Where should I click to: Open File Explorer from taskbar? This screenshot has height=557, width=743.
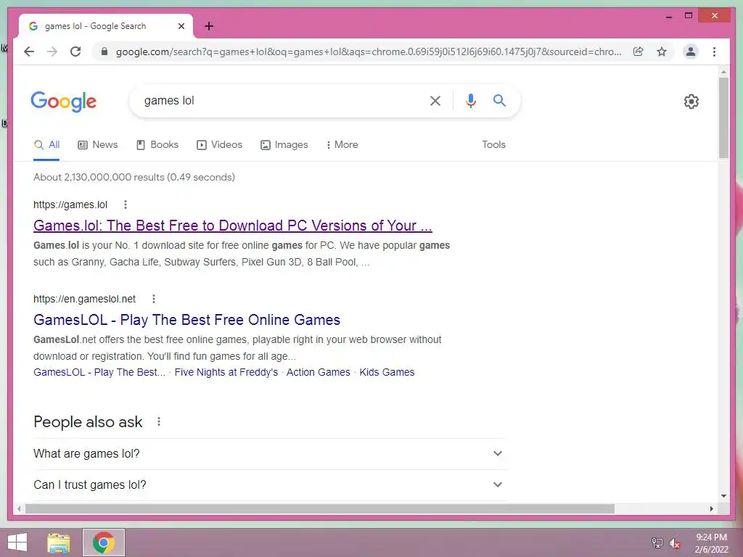[x=59, y=542]
